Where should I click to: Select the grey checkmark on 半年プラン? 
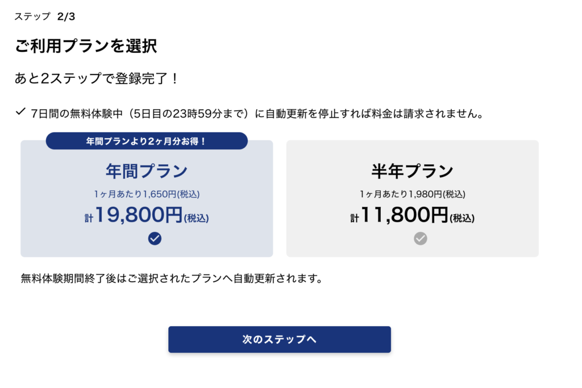[421, 238]
